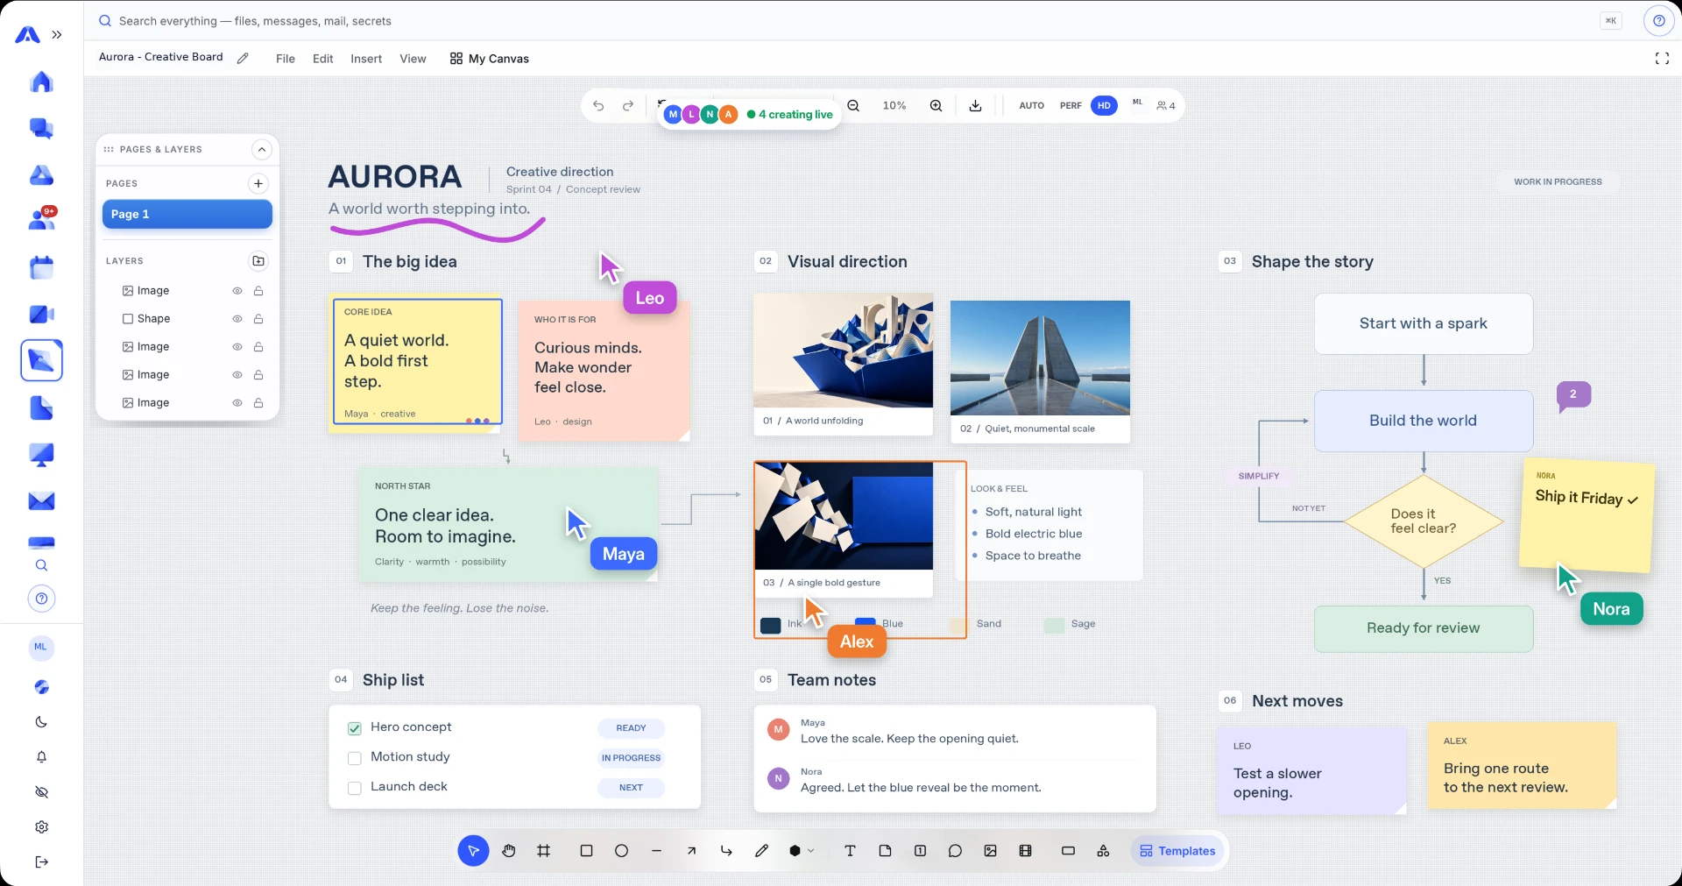Select the pointer tool in bottom toolbar
Image resolution: width=1682 pixels, height=886 pixels.
(x=473, y=851)
